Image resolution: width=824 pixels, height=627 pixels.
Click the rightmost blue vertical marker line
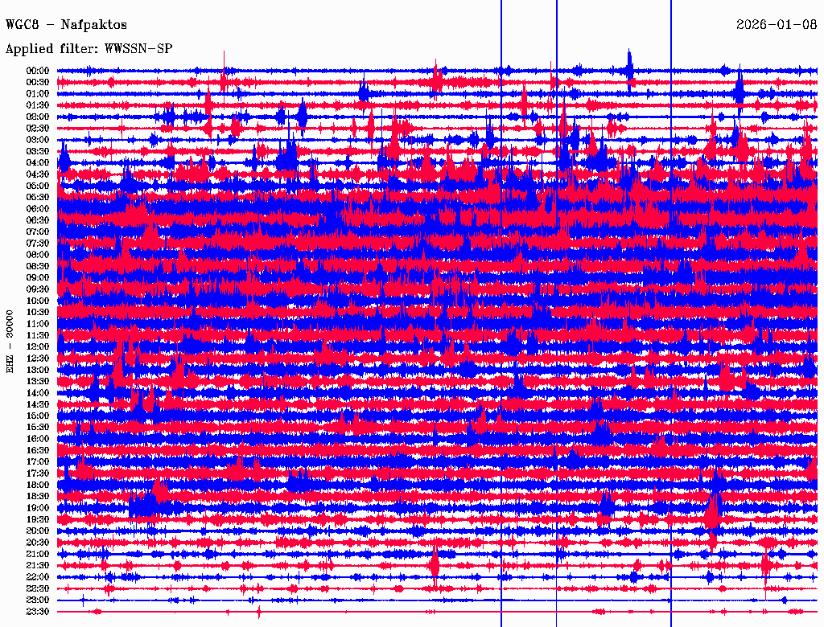(670, 315)
